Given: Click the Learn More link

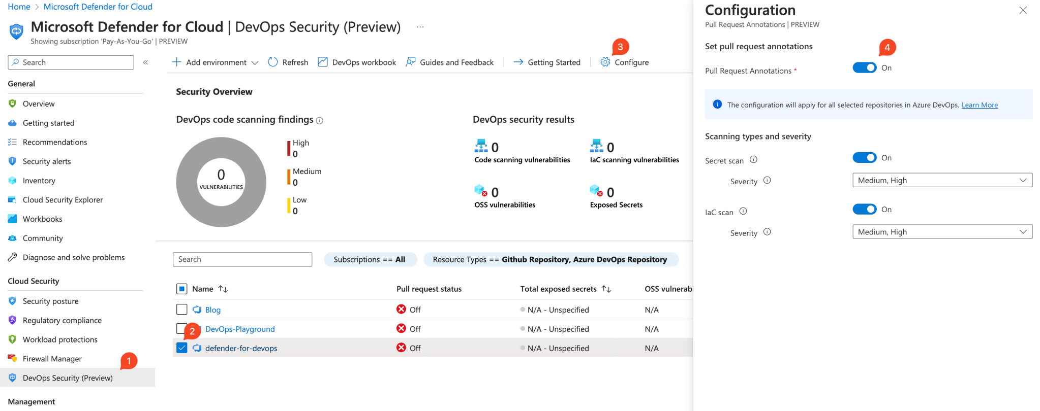Looking at the screenshot, I should (x=980, y=105).
